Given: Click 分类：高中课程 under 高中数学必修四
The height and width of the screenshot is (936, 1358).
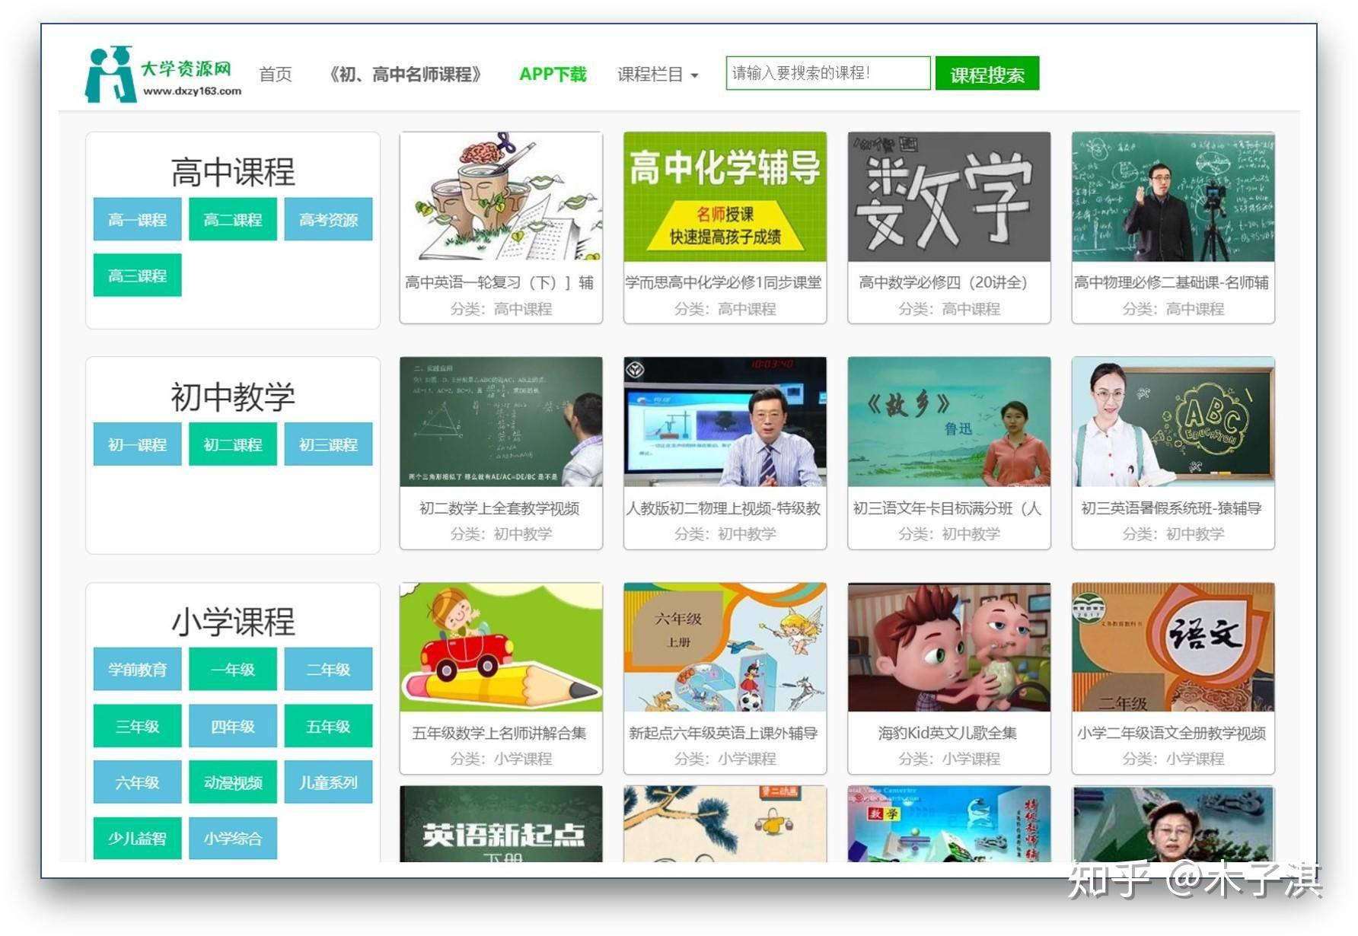Looking at the screenshot, I should [x=949, y=309].
